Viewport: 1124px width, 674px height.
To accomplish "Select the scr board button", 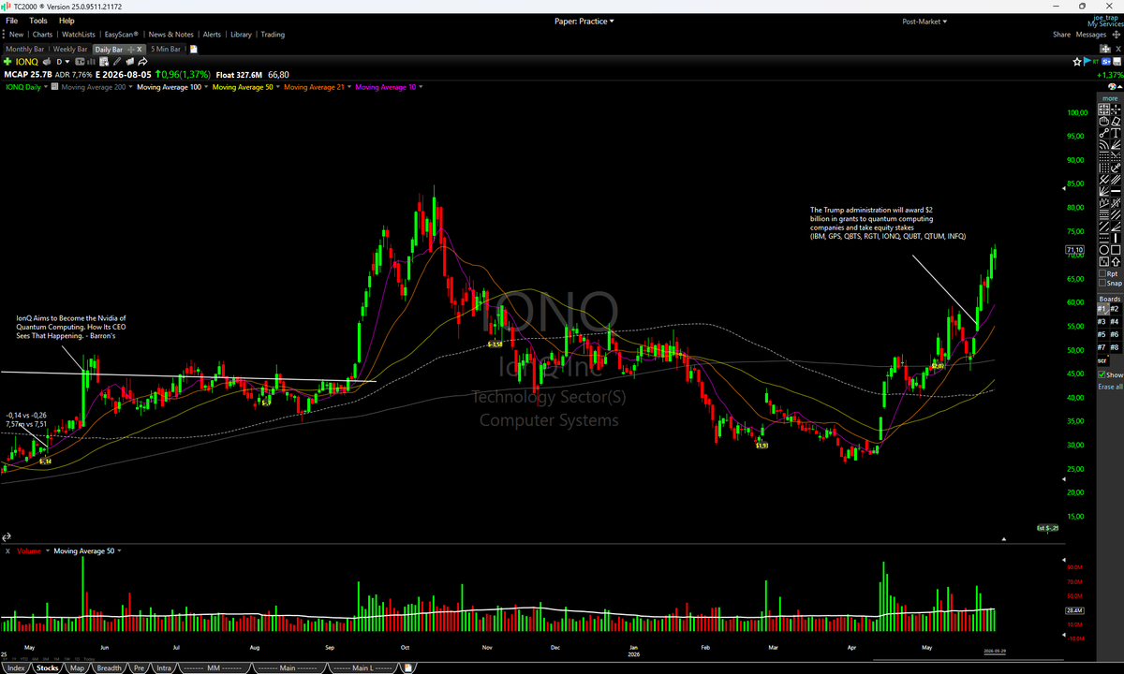I will [1103, 360].
